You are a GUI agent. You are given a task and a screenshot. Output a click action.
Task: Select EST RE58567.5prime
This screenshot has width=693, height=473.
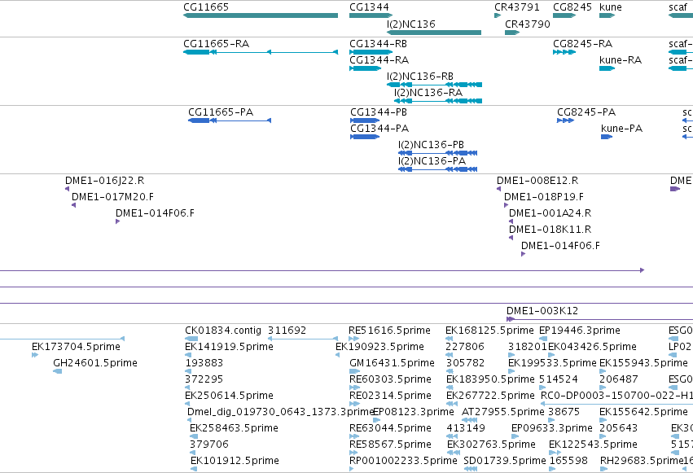353,453
